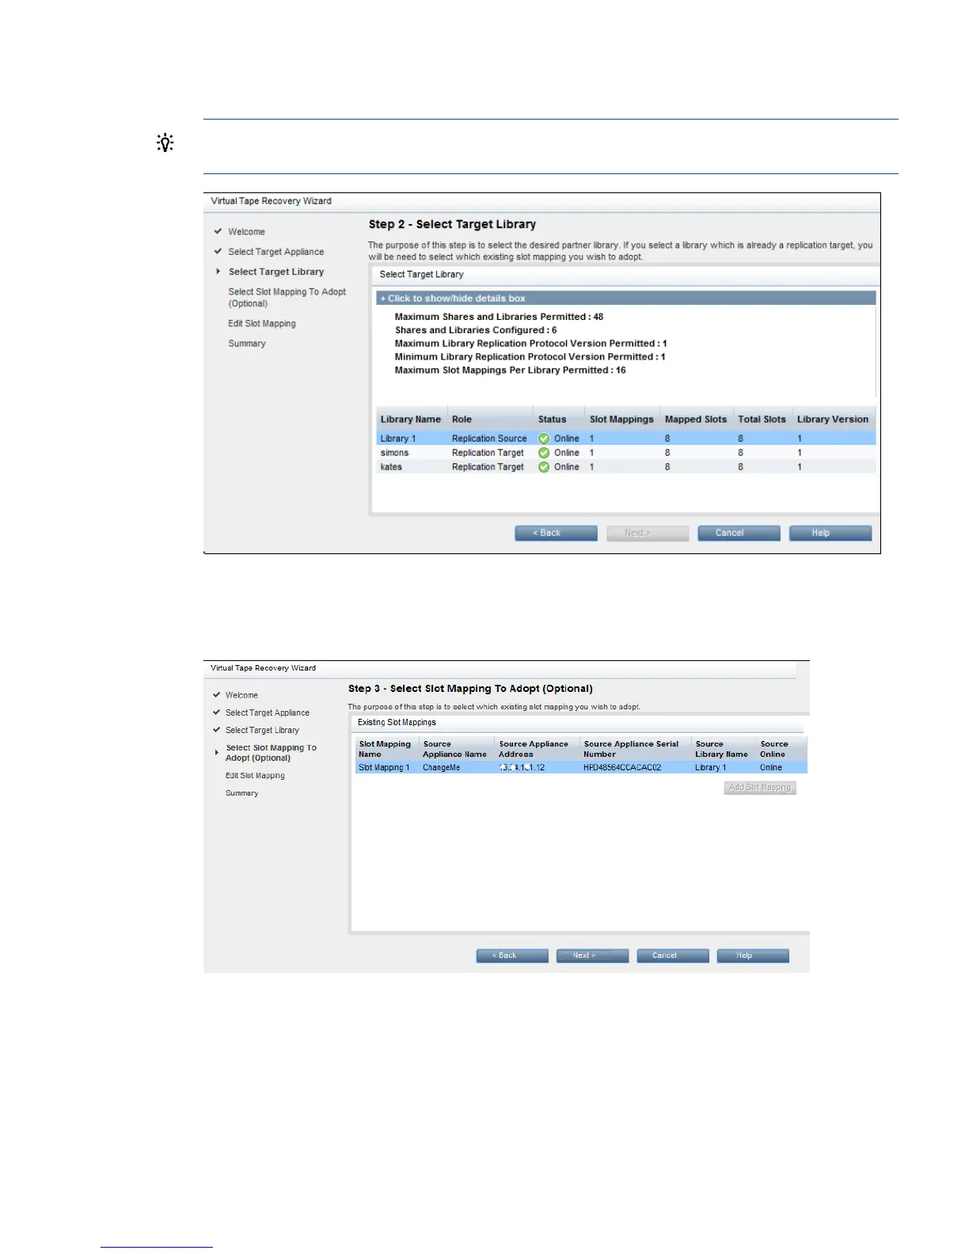Open 'Select Slot Mapping To Adopt (Optional)' in Step 2 sidebar
969x1254 pixels.
(x=287, y=298)
